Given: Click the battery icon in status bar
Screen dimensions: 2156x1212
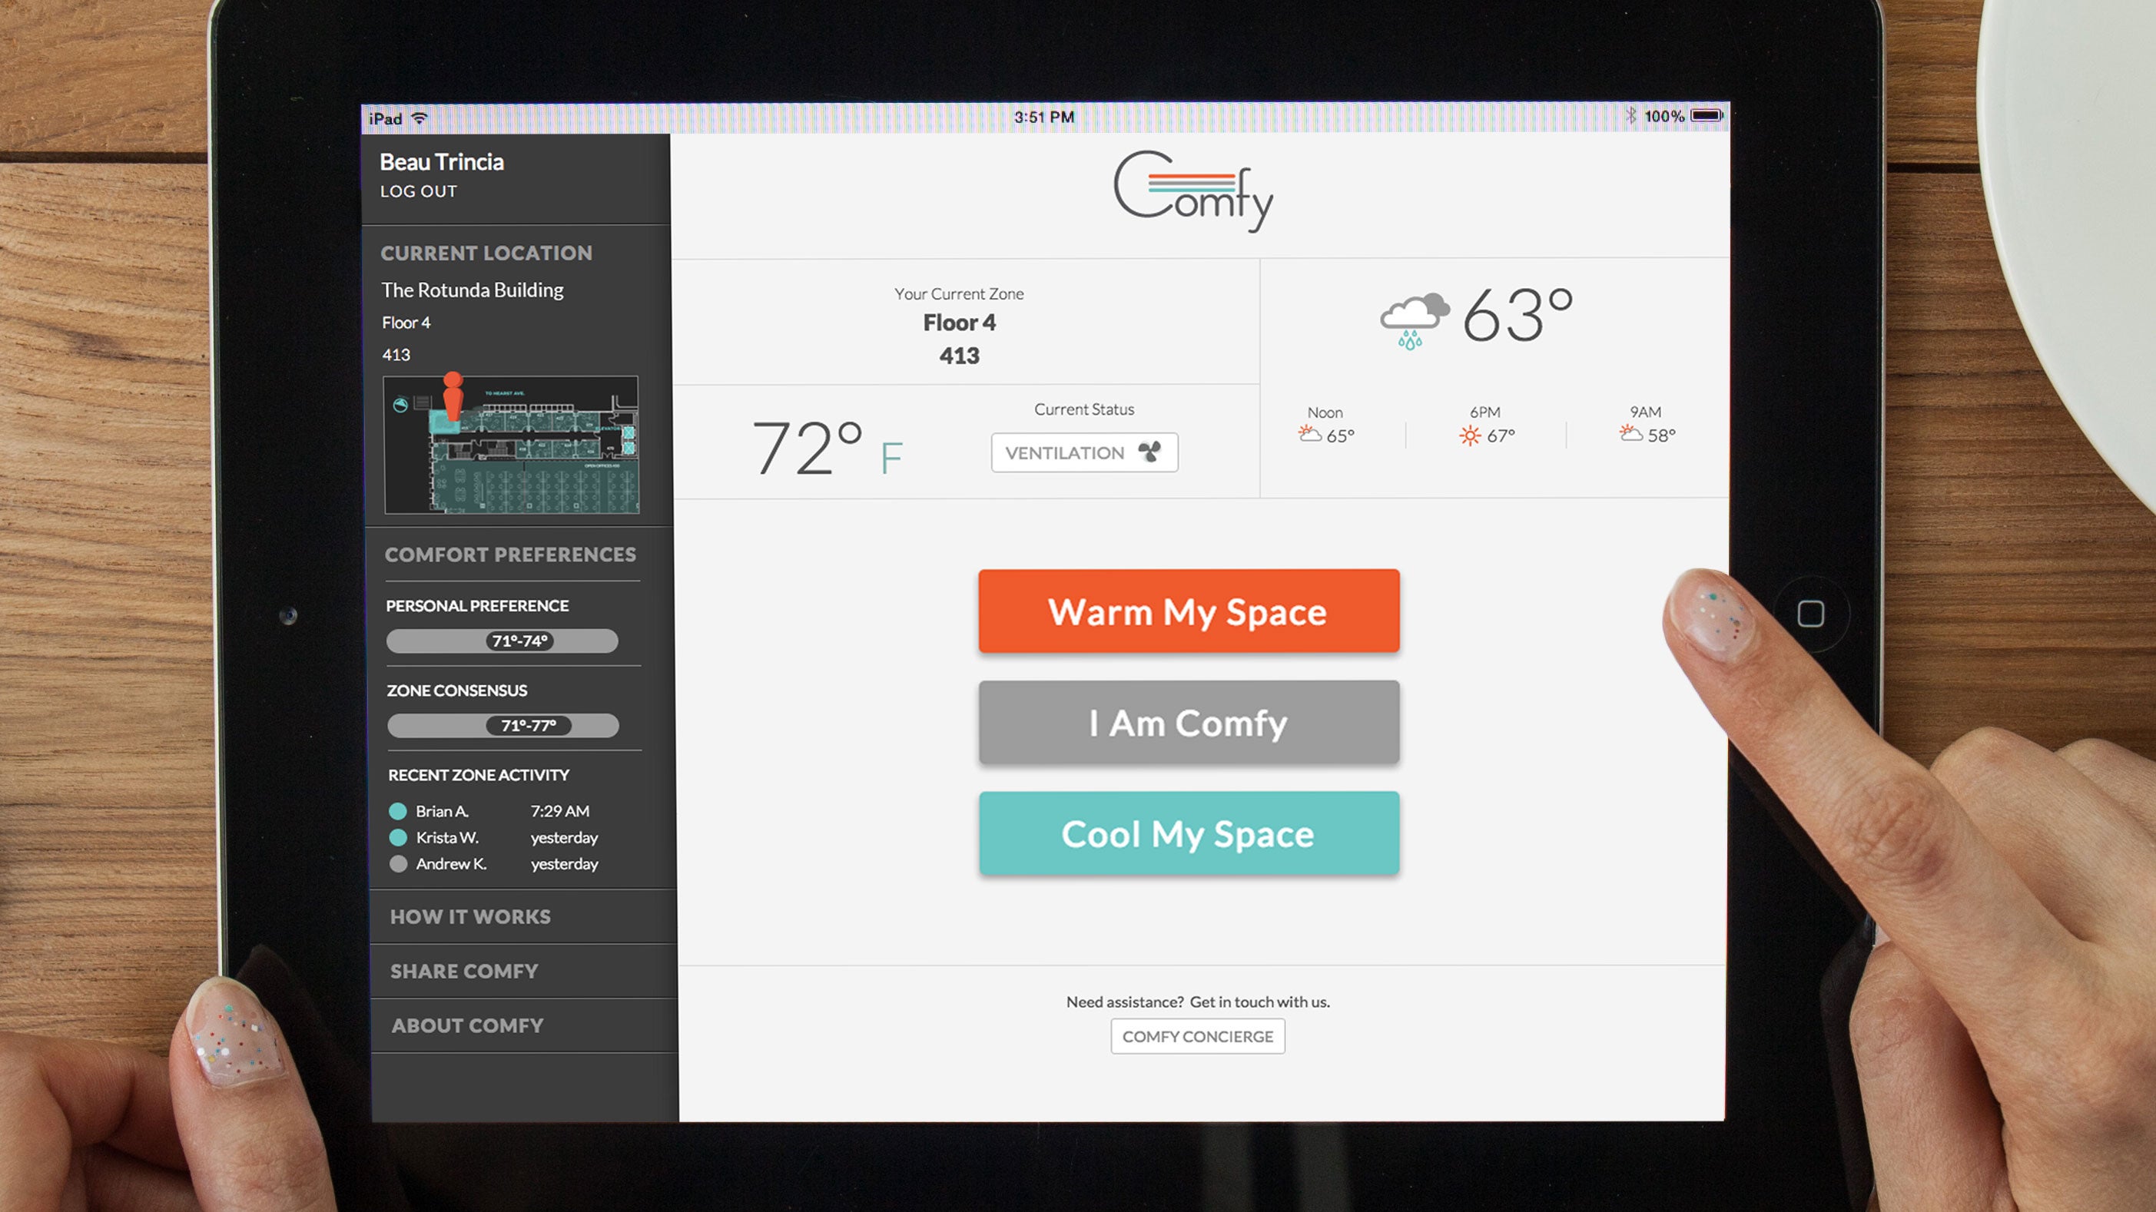Looking at the screenshot, I should (x=1706, y=115).
